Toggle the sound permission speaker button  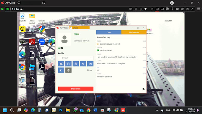(x=83, y=64)
